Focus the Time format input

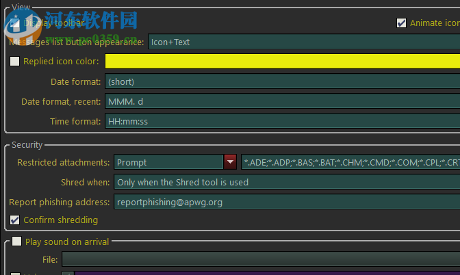coord(282,122)
